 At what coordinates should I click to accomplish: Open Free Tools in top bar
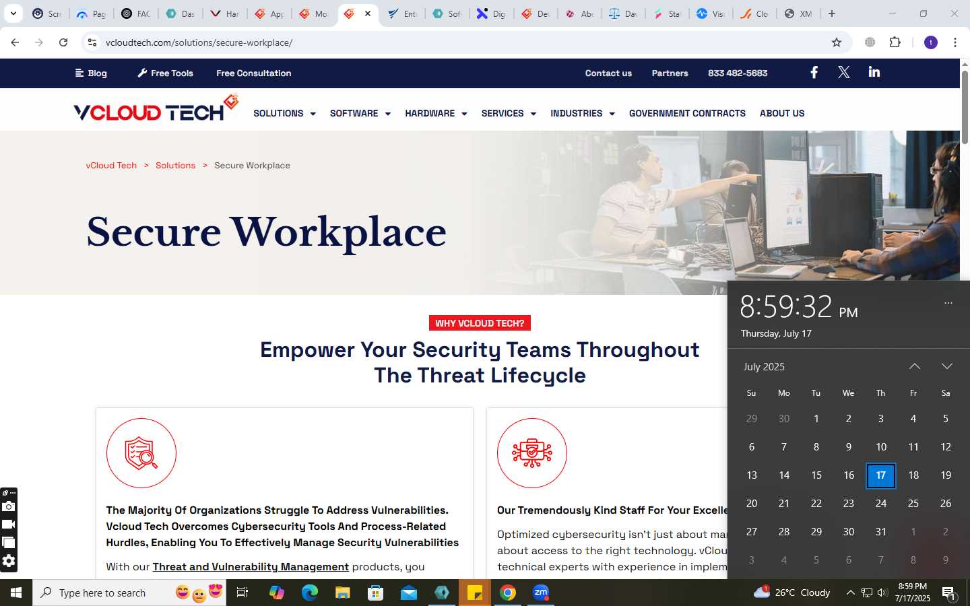(x=166, y=73)
